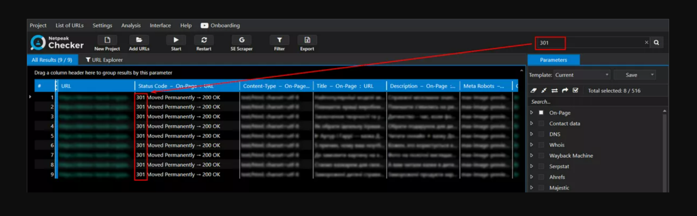Launch the SE Scraper Google icon
This screenshot has width=697, height=216.
[x=242, y=40]
